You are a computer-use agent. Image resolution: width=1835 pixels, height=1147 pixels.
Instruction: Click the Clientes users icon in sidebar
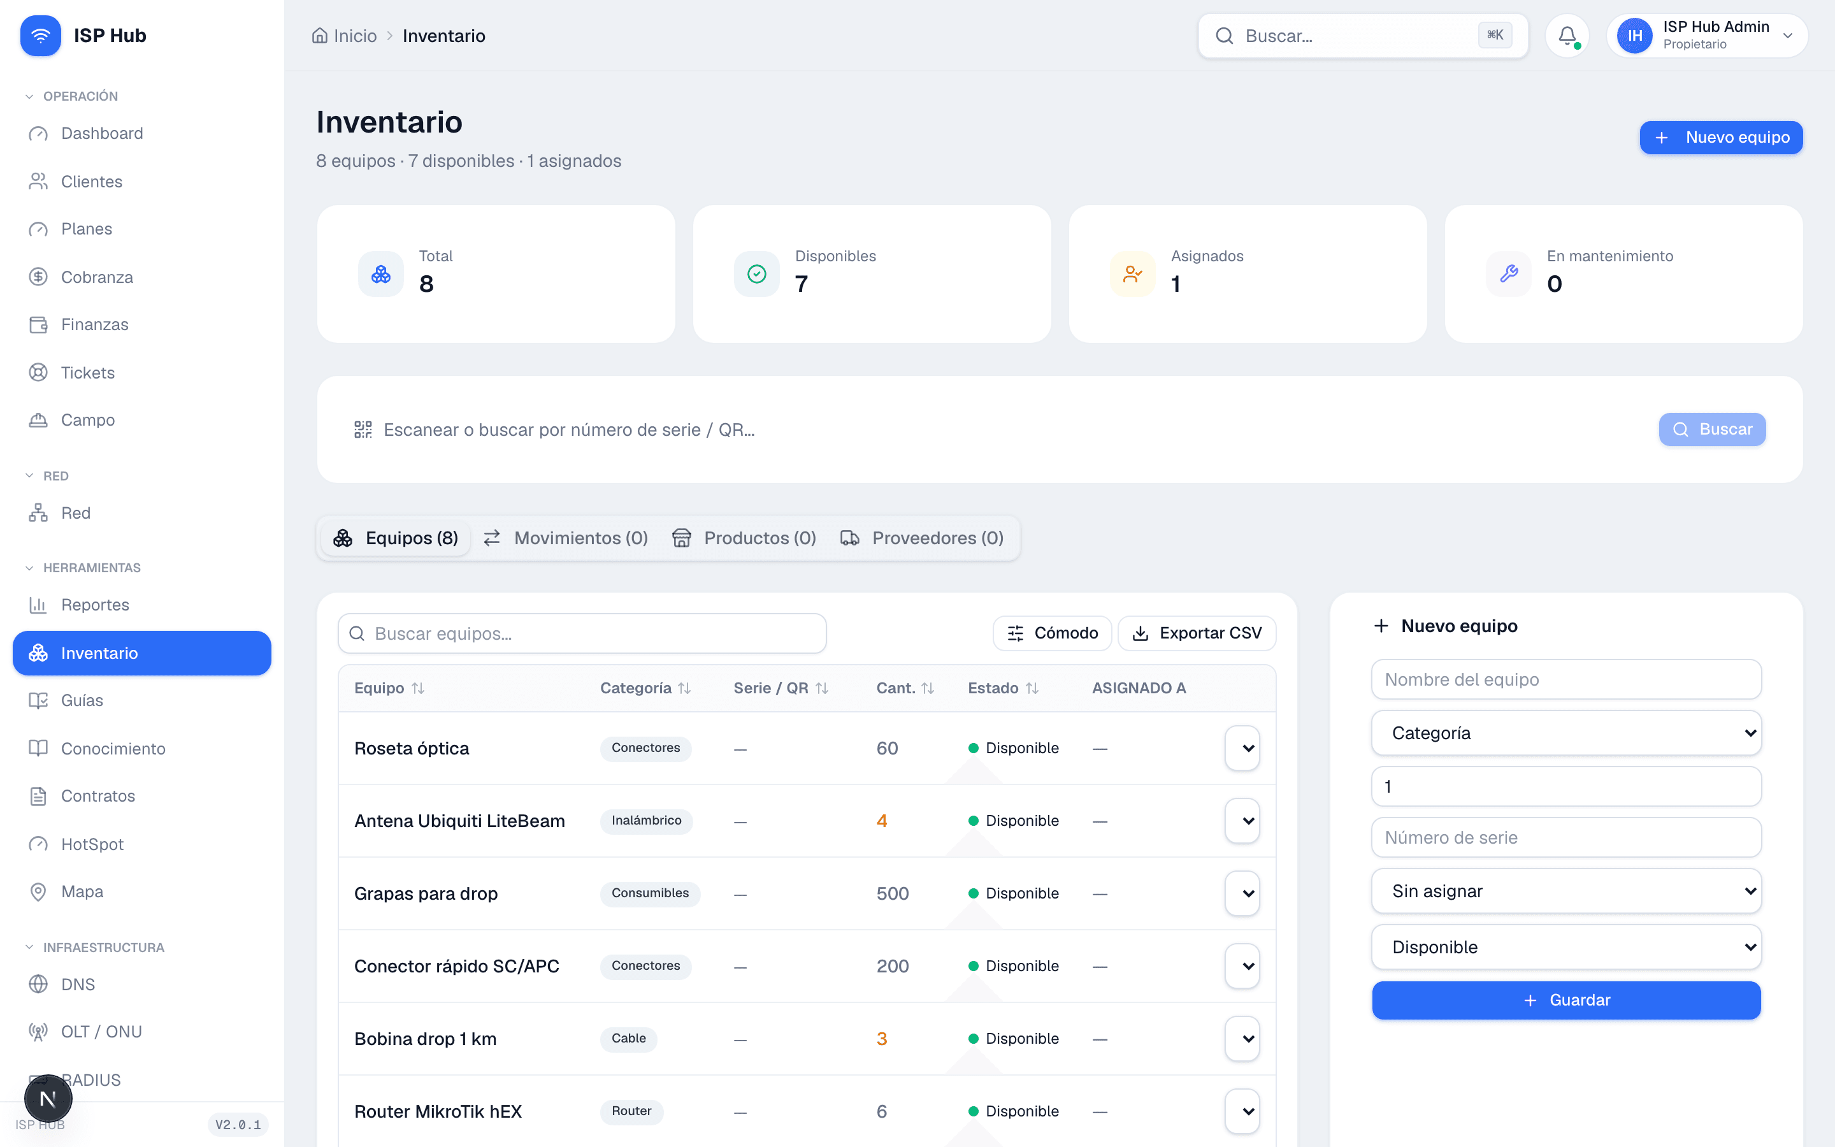38,182
